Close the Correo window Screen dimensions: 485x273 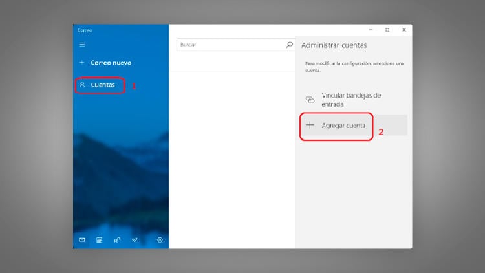click(404, 30)
